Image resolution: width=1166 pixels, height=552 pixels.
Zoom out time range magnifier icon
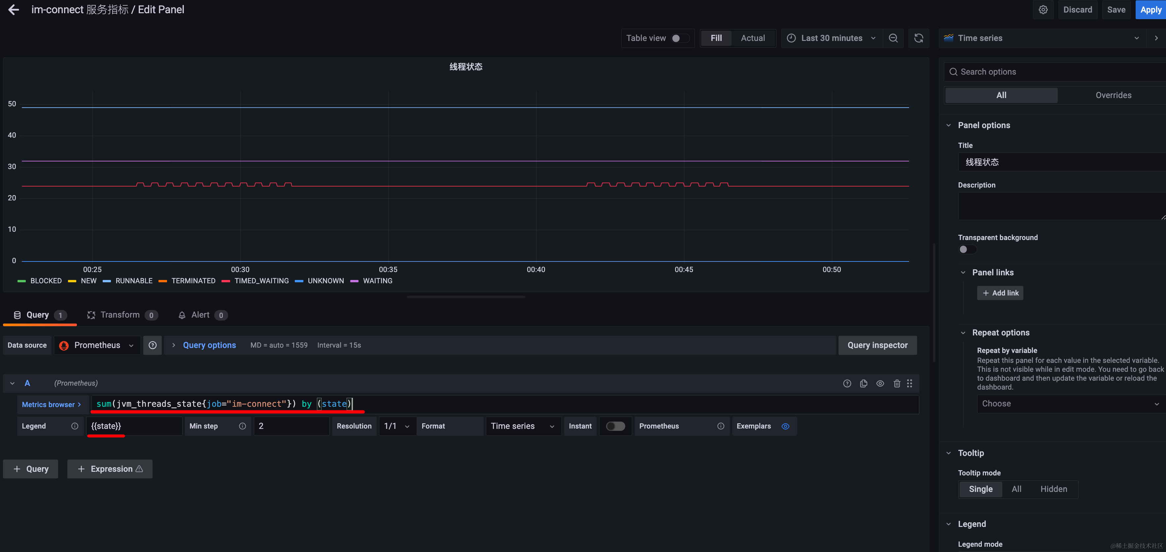(893, 38)
